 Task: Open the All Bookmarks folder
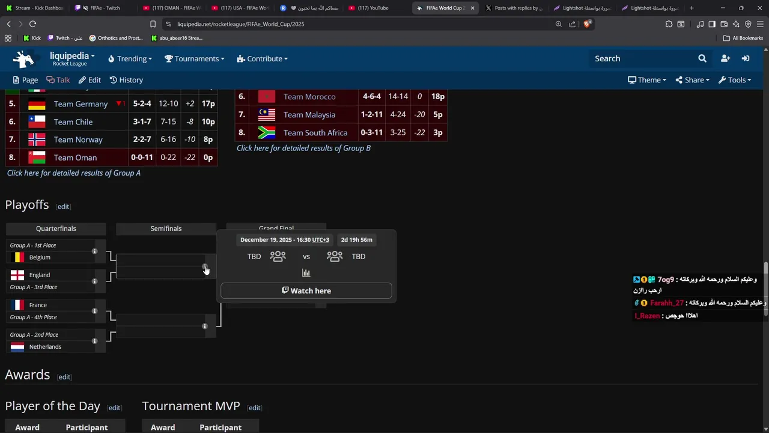click(x=743, y=38)
